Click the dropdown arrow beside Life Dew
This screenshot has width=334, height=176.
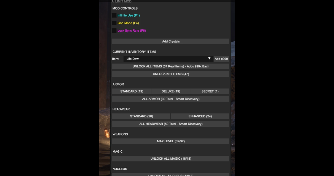pos(209,59)
